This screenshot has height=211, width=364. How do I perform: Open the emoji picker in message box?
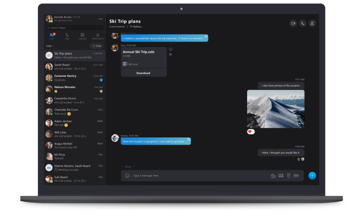click(127, 176)
